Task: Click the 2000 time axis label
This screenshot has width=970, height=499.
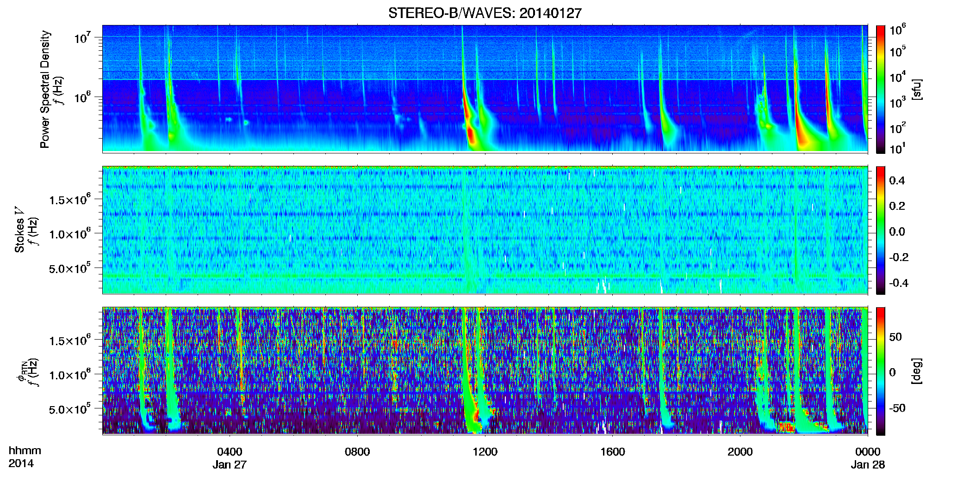Action: click(x=740, y=451)
